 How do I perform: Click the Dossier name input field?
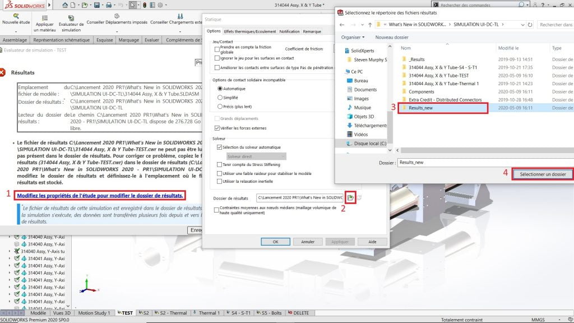[485, 163]
